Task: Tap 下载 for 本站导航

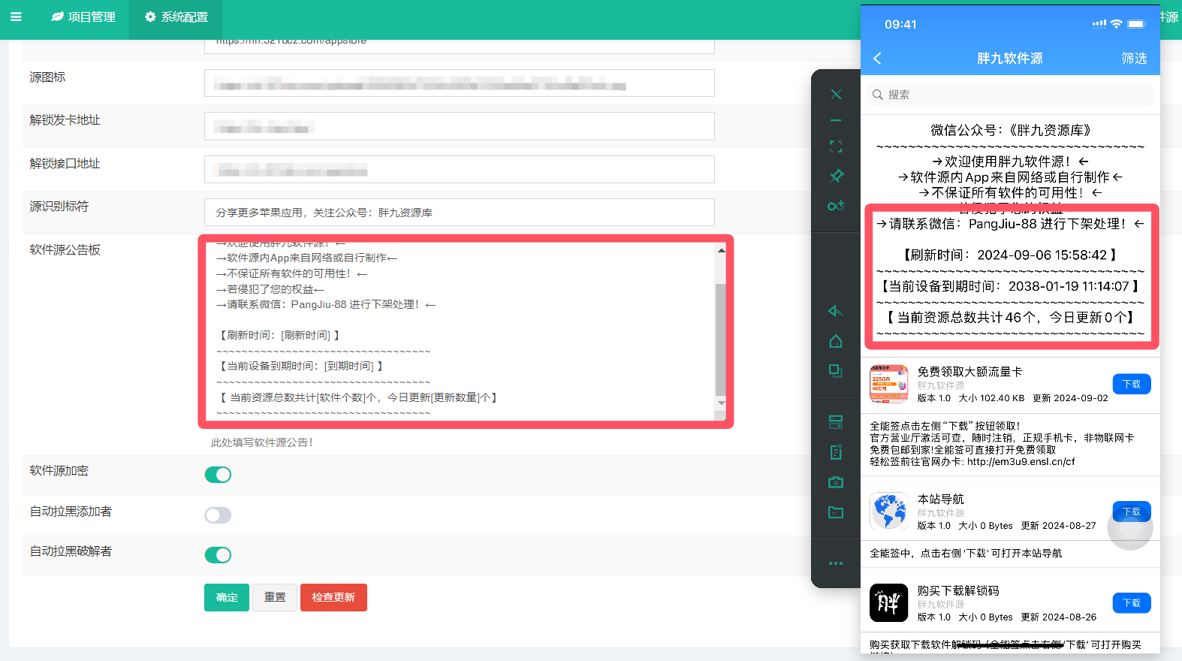Action: click(x=1132, y=511)
